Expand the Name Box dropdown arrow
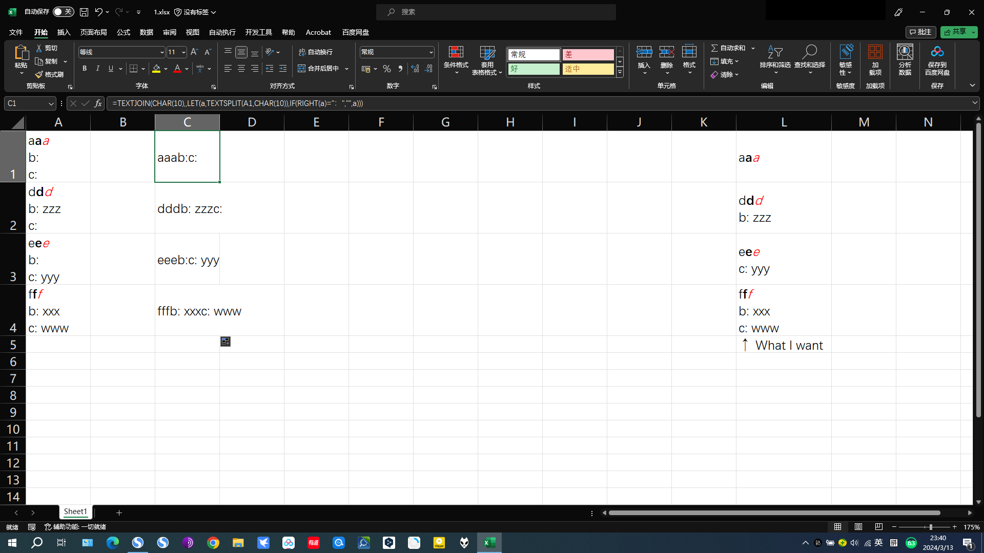The height and width of the screenshot is (553, 984). 51,103
